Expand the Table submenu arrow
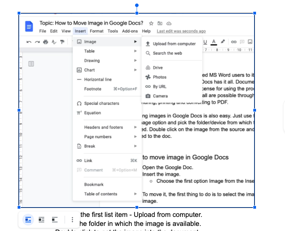 (x=135, y=51)
